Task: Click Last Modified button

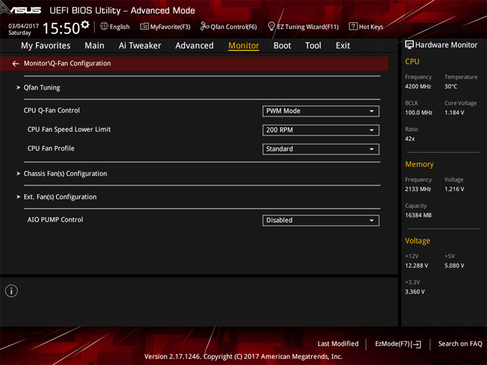Action: (338, 343)
